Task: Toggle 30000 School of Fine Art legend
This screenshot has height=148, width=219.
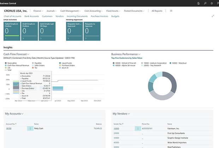Action: click(x=124, y=63)
